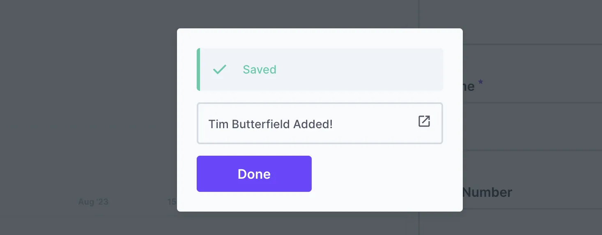Select the 'Tim Butterfield Added!' text
This screenshot has width=602, height=235.
tap(270, 124)
